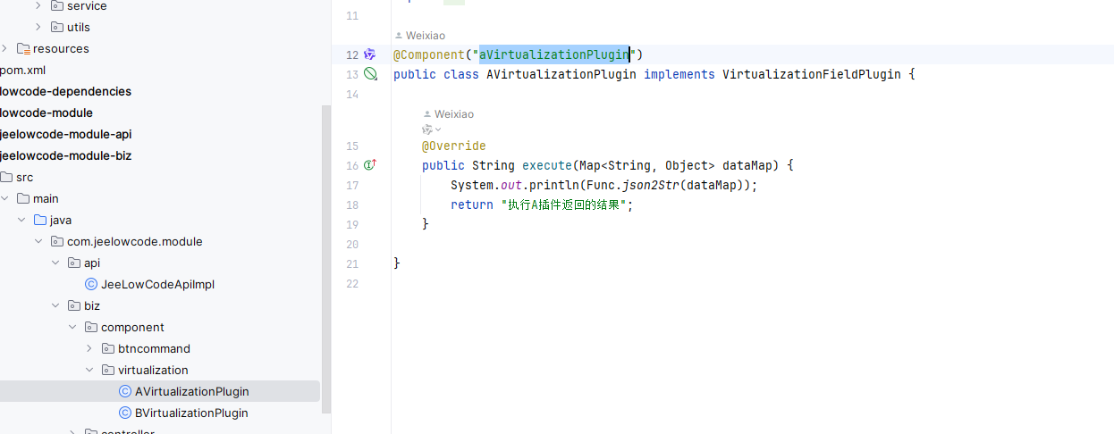
Task: Select the virtualization package label
Action: (x=153, y=370)
